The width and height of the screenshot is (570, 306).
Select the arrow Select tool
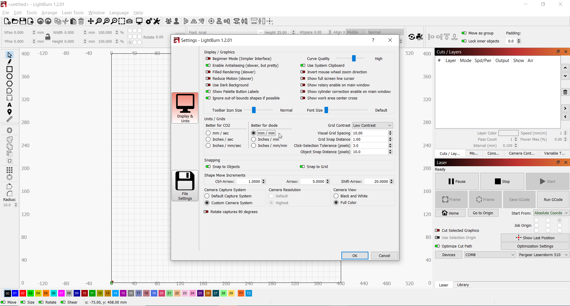(x=9, y=55)
